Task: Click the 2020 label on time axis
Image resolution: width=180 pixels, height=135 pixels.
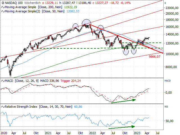Action: click(x=4, y=133)
